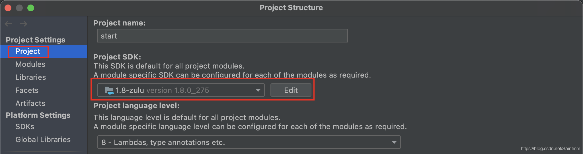
Task: Click the forward navigation arrow
Action: click(24, 24)
